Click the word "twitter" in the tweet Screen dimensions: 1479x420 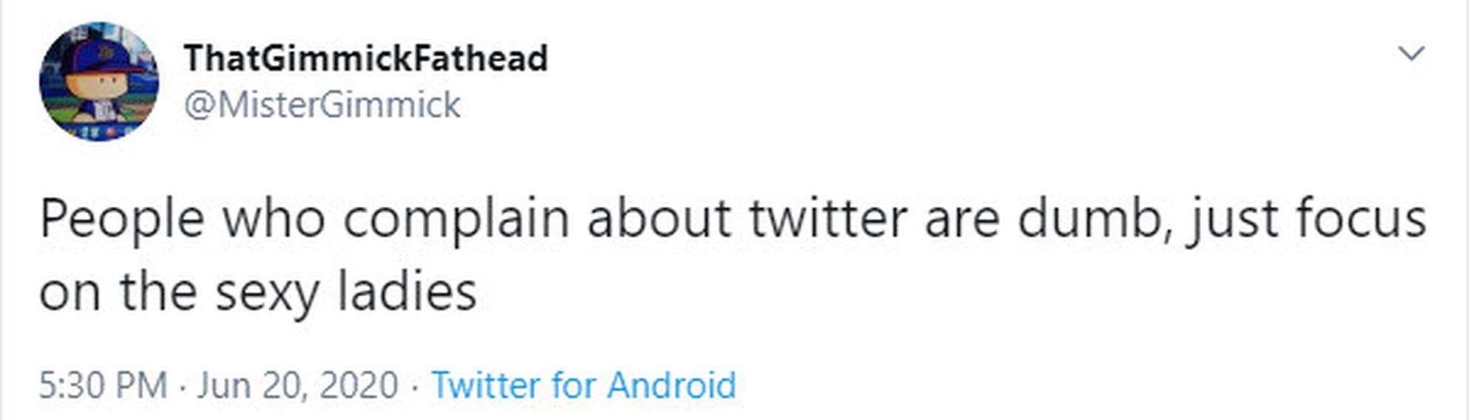pyautogui.click(x=828, y=219)
